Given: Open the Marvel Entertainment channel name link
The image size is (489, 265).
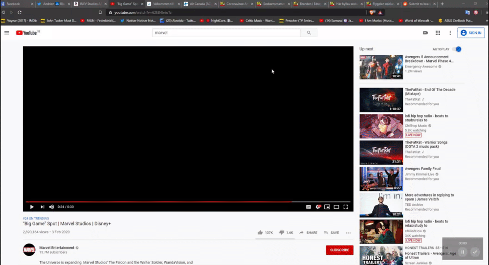Looking at the screenshot, I should (57, 247).
